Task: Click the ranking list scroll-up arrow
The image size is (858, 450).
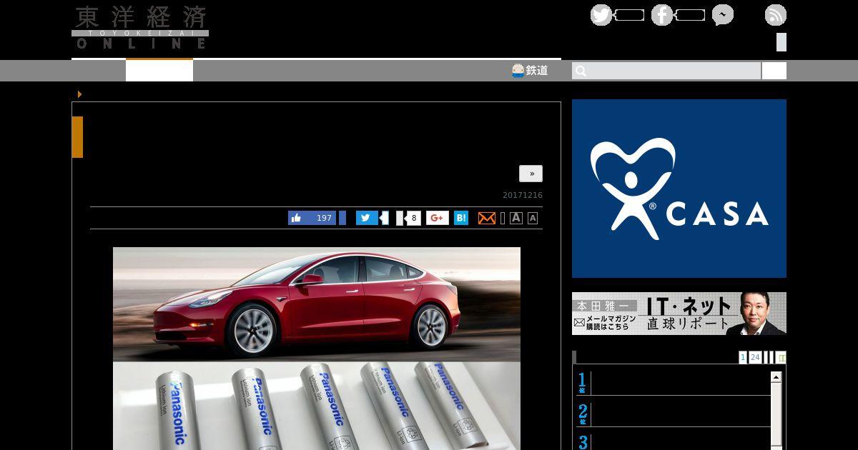Action: point(776,376)
